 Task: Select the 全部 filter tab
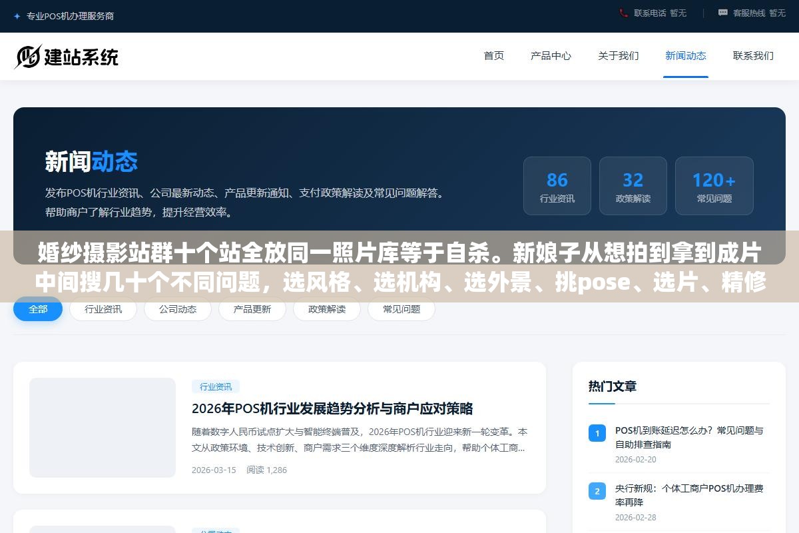[38, 309]
